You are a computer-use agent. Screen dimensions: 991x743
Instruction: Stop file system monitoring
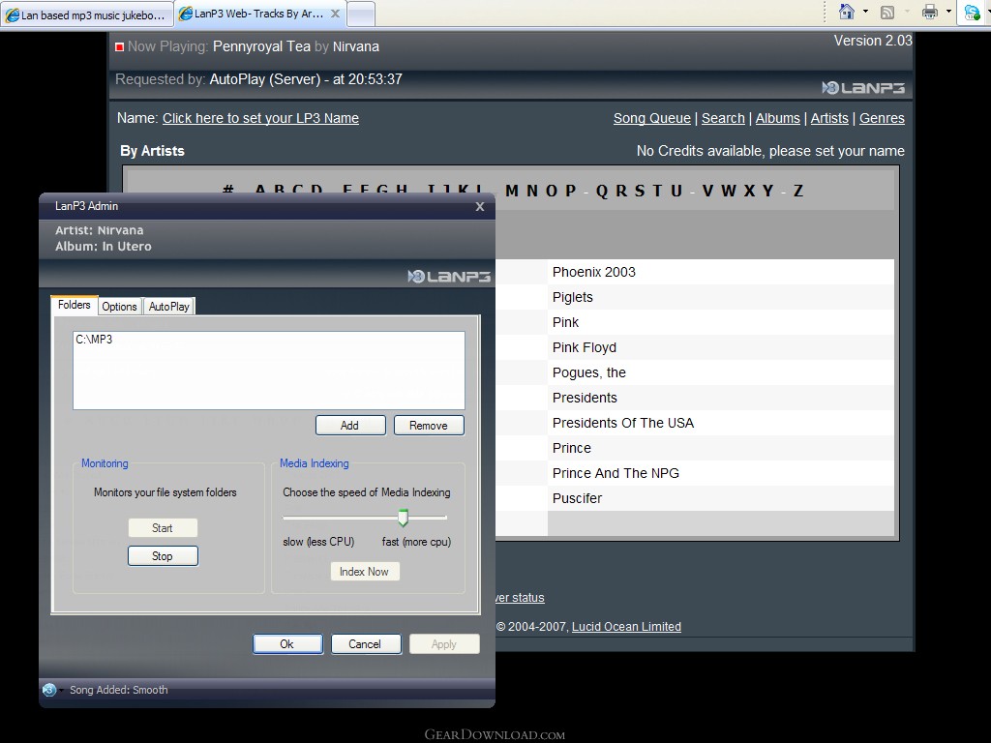point(163,556)
